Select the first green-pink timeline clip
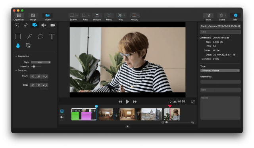The image size is (254, 148). tap(84, 114)
